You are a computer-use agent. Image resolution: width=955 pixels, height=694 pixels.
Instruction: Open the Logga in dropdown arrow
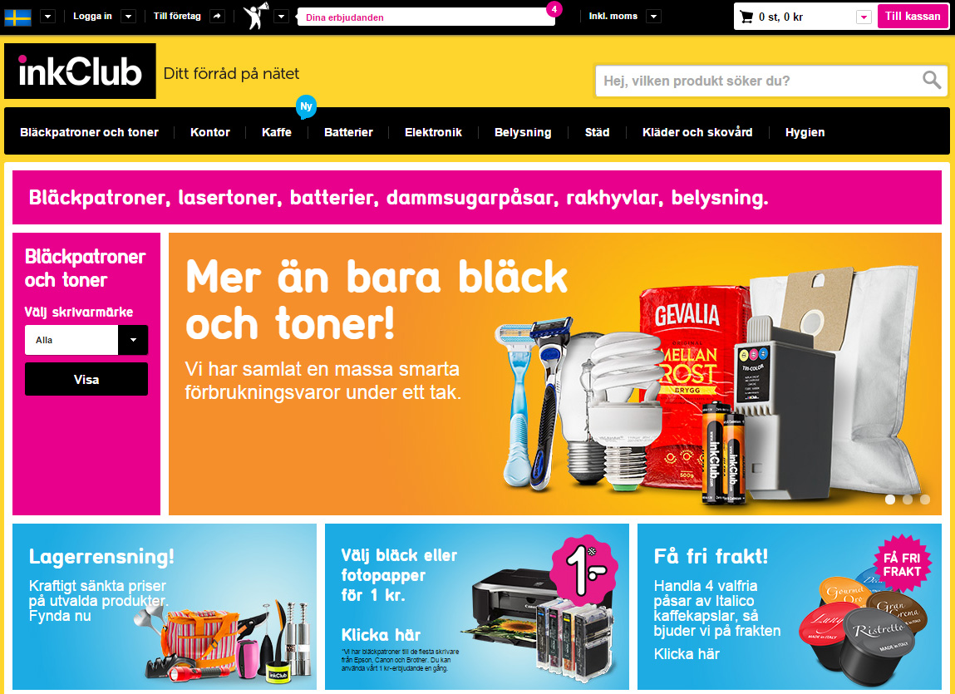[x=128, y=17]
